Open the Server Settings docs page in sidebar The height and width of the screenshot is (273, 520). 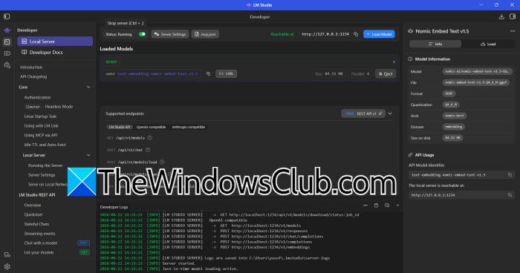42,174
